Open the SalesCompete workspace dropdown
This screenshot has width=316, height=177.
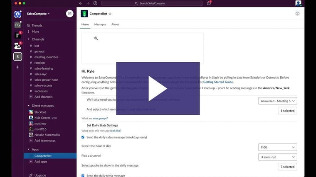click(38, 14)
